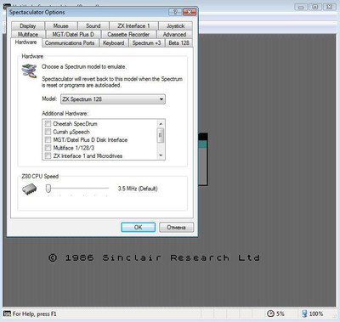Image resolution: width=340 pixels, height=322 pixels.
Task: Select the Beta 128 tab
Action: click(178, 43)
